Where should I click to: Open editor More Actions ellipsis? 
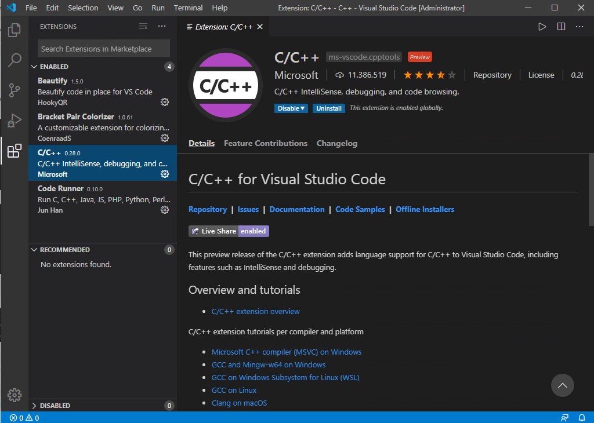click(579, 27)
